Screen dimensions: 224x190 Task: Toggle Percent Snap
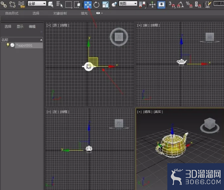point(189,5)
